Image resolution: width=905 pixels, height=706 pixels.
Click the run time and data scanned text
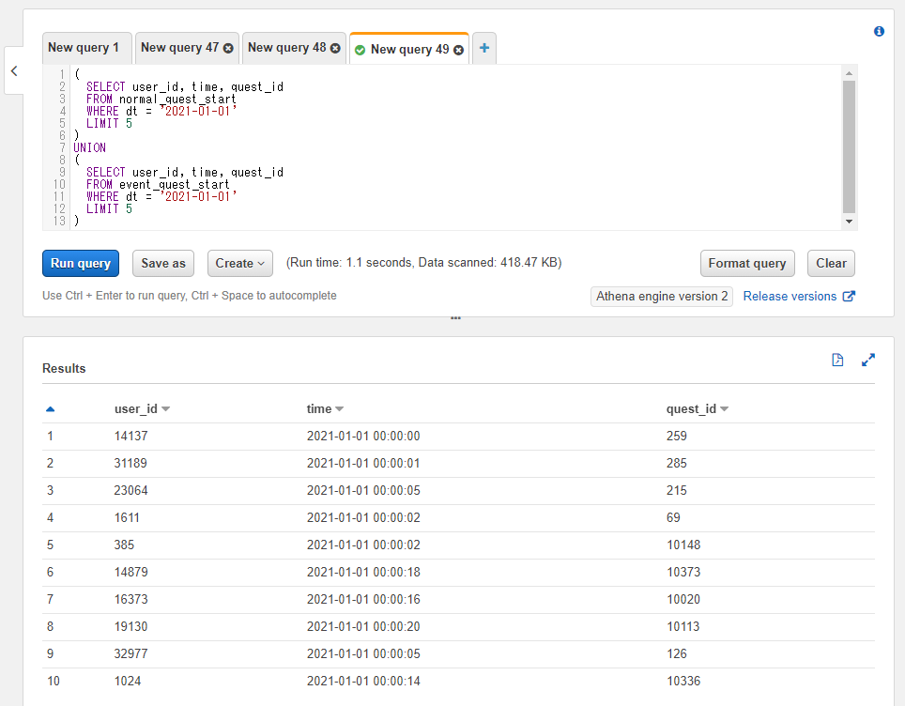click(x=423, y=263)
